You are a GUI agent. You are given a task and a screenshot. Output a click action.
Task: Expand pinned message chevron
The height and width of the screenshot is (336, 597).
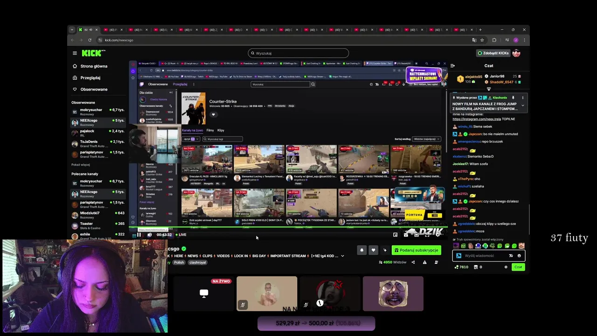523,105
